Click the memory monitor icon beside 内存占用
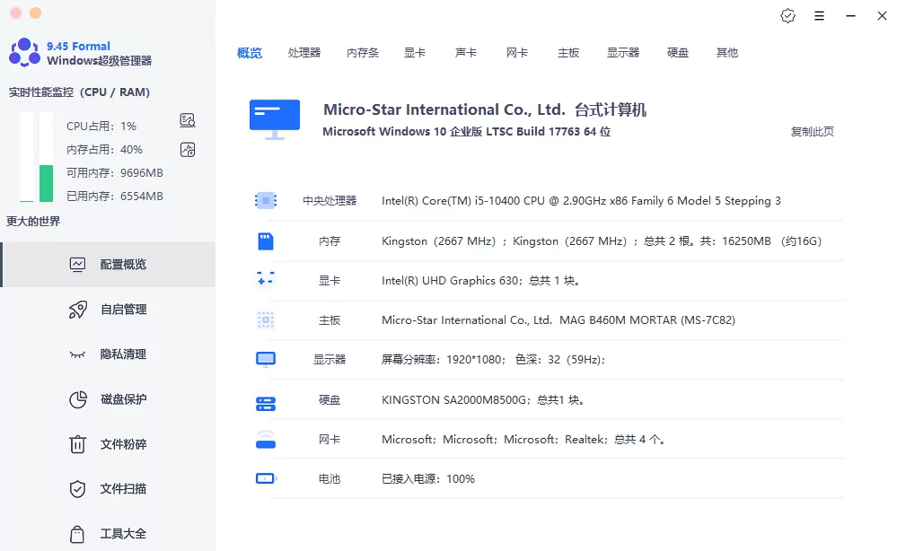Image resolution: width=897 pixels, height=551 pixels. pos(187,149)
